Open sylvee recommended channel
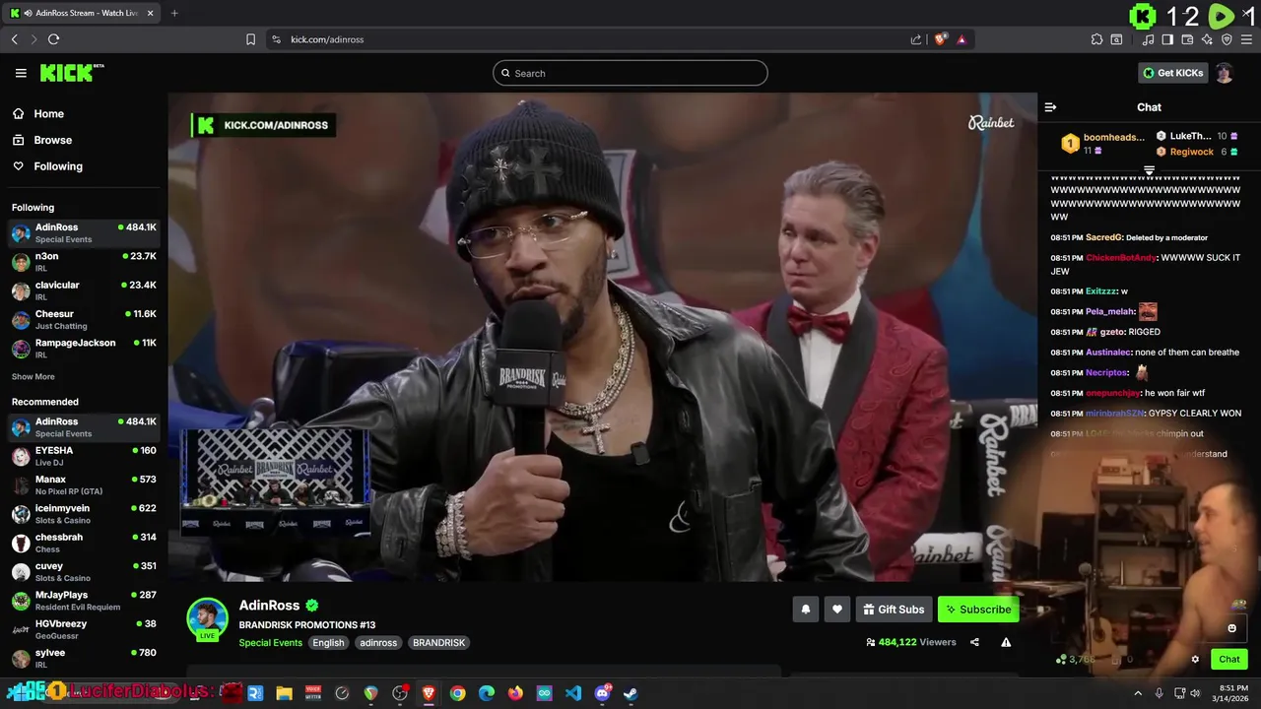 coord(84,658)
